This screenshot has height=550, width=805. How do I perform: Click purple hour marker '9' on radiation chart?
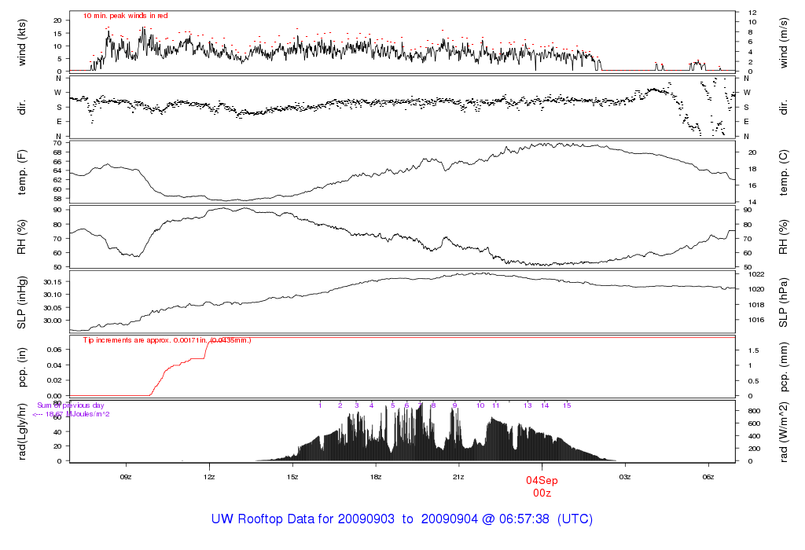pyautogui.click(x=454, y=405)
